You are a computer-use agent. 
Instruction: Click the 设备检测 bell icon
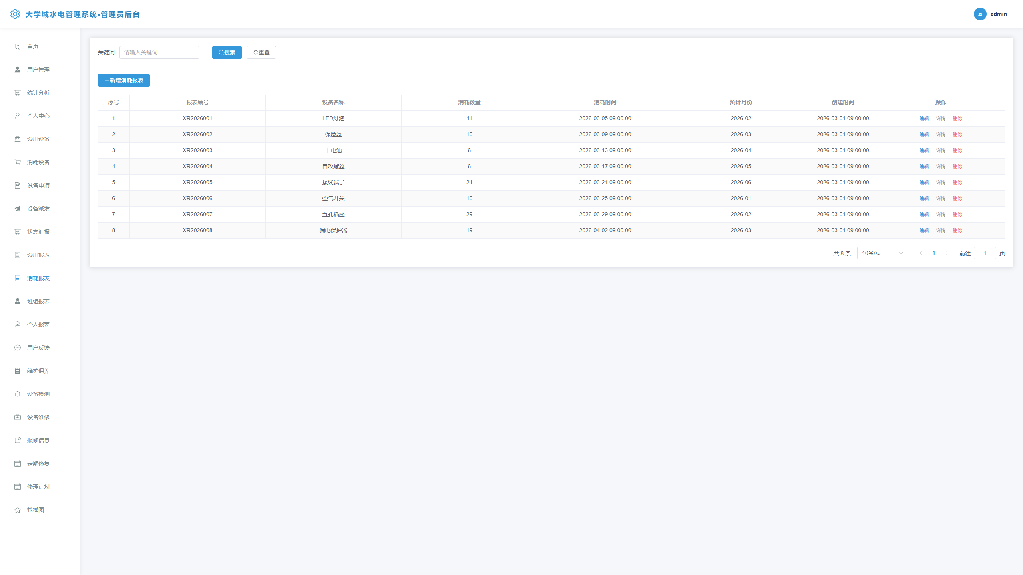click(18, 394)
